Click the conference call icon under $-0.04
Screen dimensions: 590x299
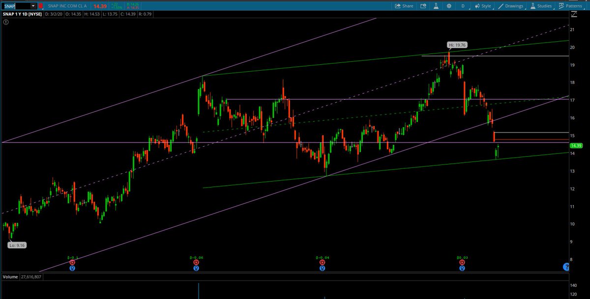[322, 263]
